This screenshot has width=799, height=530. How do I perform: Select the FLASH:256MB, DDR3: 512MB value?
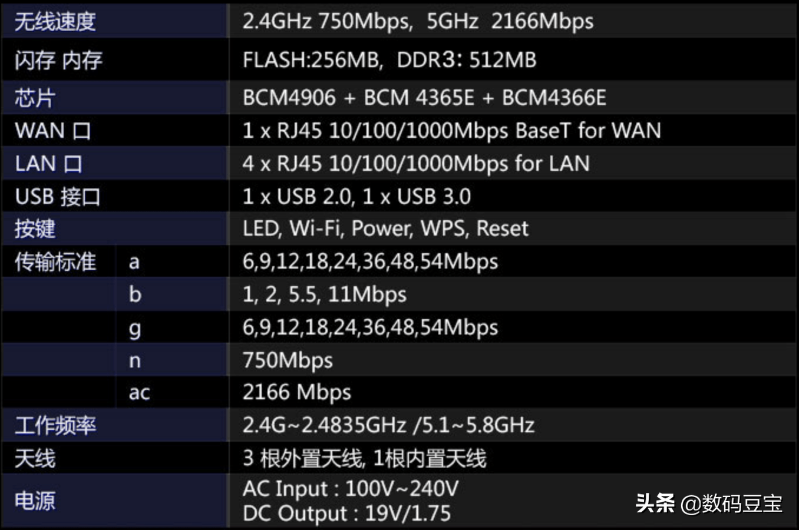click(x=389, y=60)
